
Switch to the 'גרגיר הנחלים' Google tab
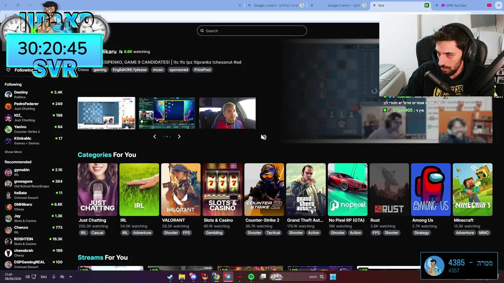click(276, 6)
